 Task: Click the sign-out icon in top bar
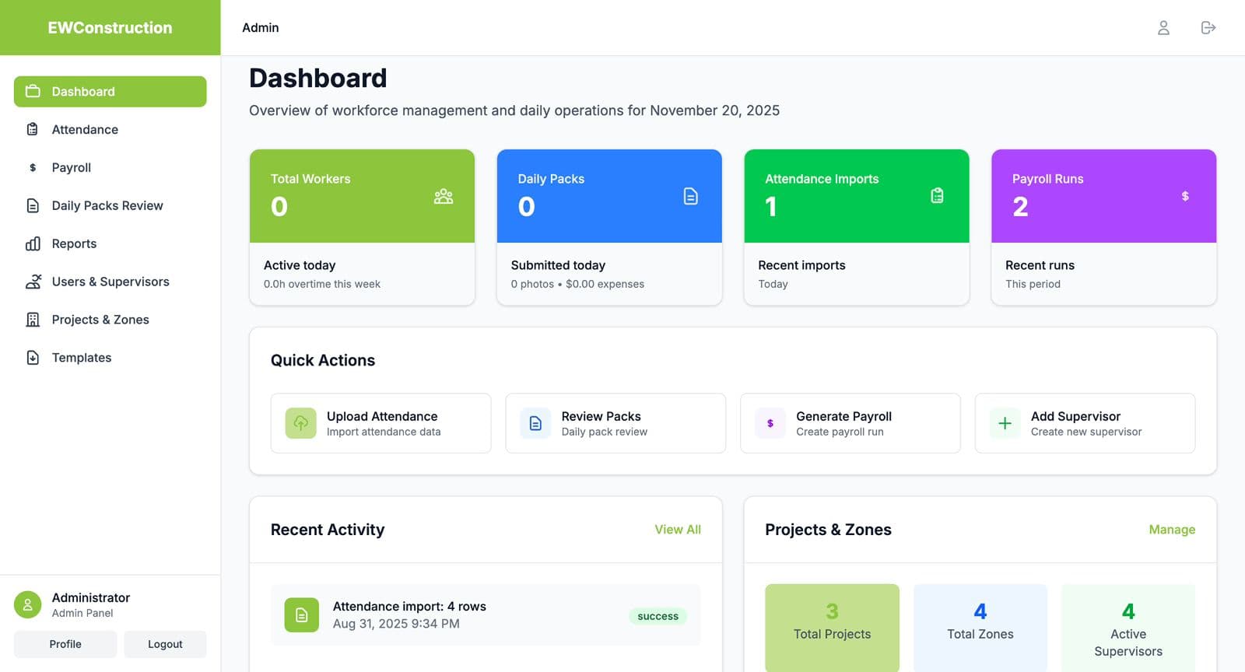coord(1208,28)
